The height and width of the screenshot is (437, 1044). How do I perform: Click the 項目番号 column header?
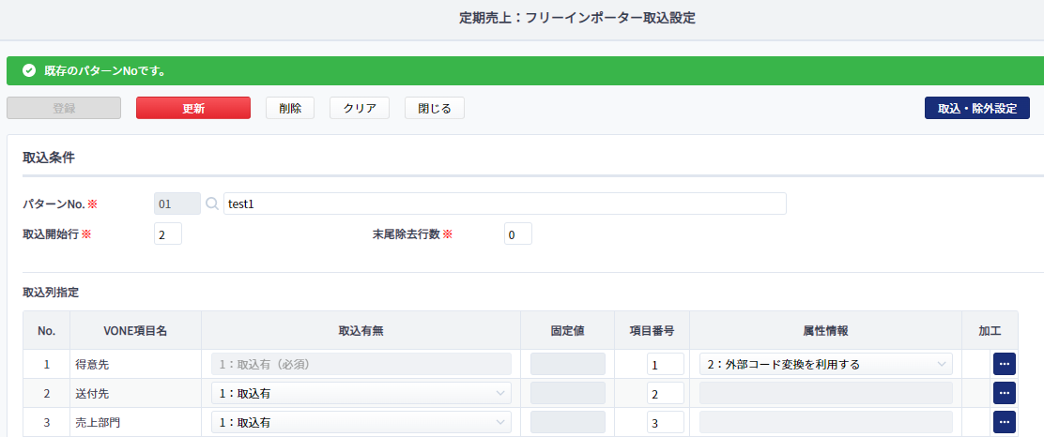(x=652, y=331)
